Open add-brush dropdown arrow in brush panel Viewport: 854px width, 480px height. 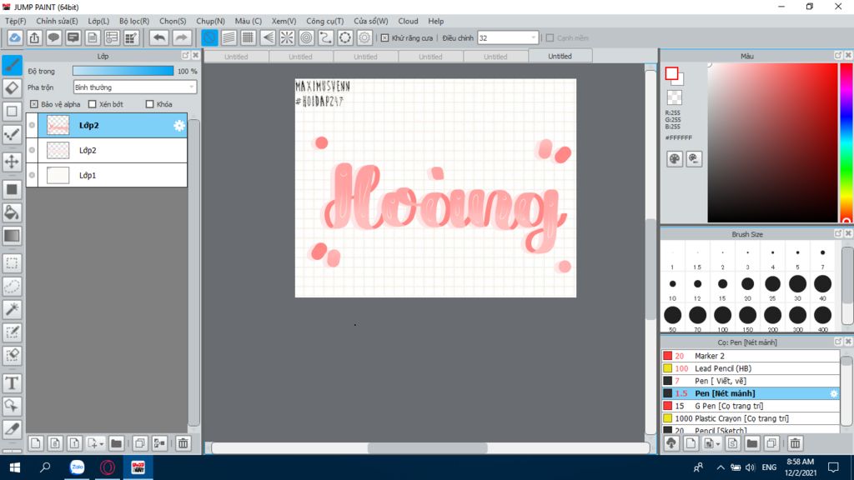[718, 445]
